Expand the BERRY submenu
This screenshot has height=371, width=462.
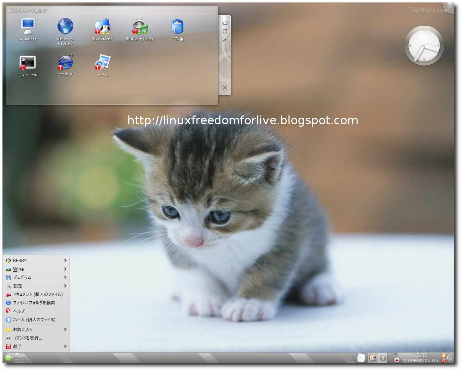tap(36, 260)
